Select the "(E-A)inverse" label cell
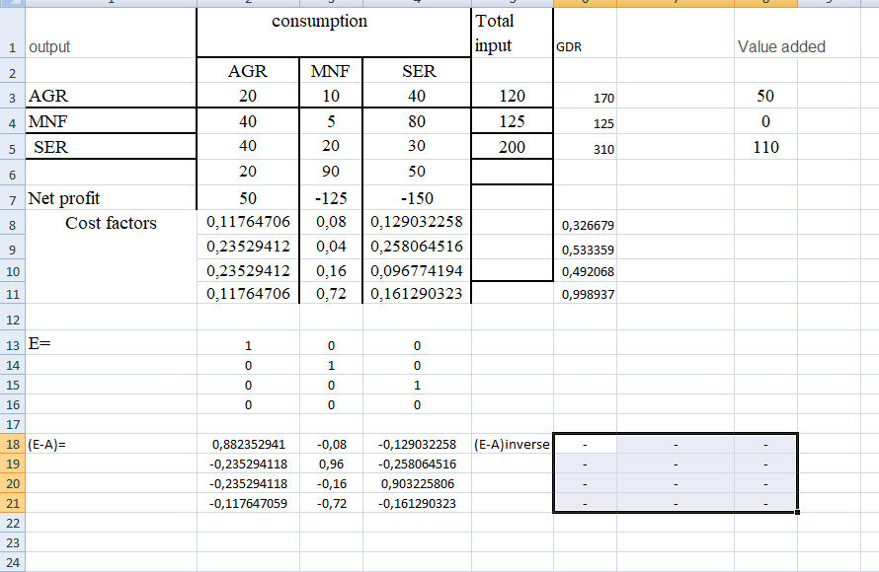 click(x=512, y=444)
